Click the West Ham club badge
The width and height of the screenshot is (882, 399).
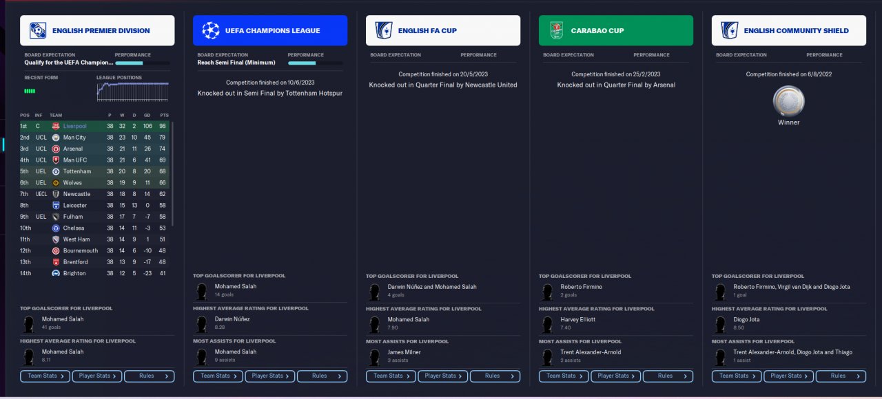(57, 239)
